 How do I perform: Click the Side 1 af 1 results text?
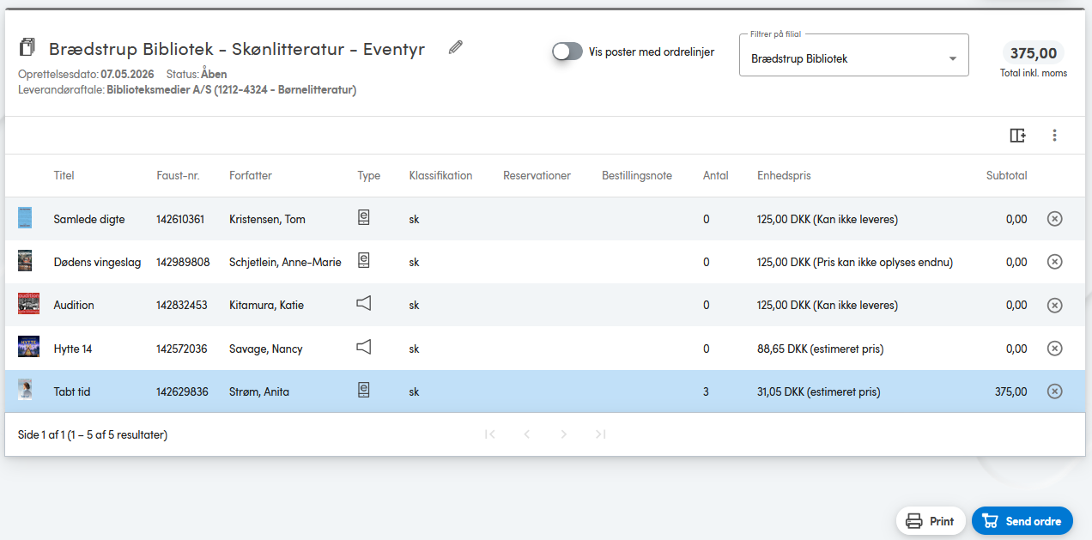pos(93,434)
